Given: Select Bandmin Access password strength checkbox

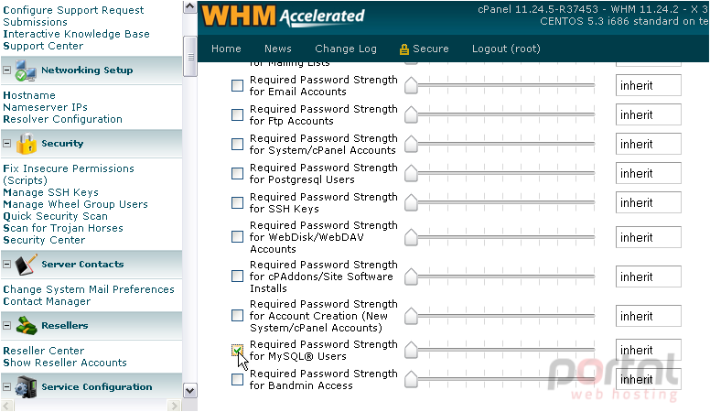Looking at the screenshot, I should [237, 379].
